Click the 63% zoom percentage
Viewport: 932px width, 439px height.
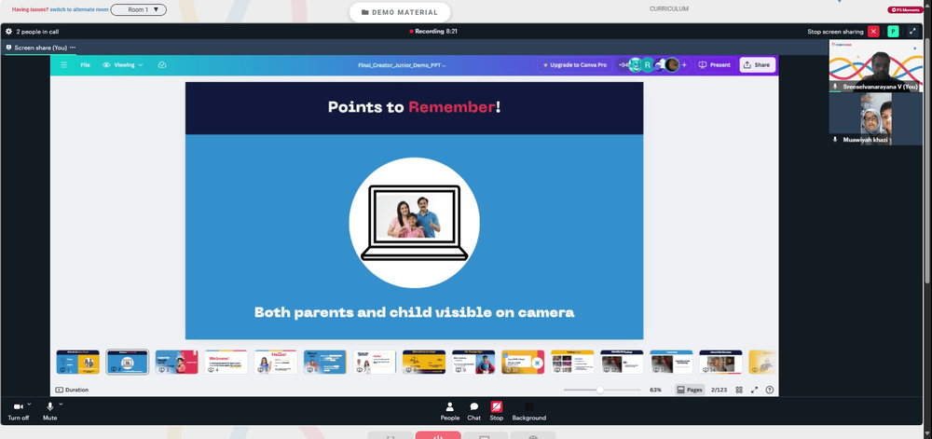click(x=655, y=390)
